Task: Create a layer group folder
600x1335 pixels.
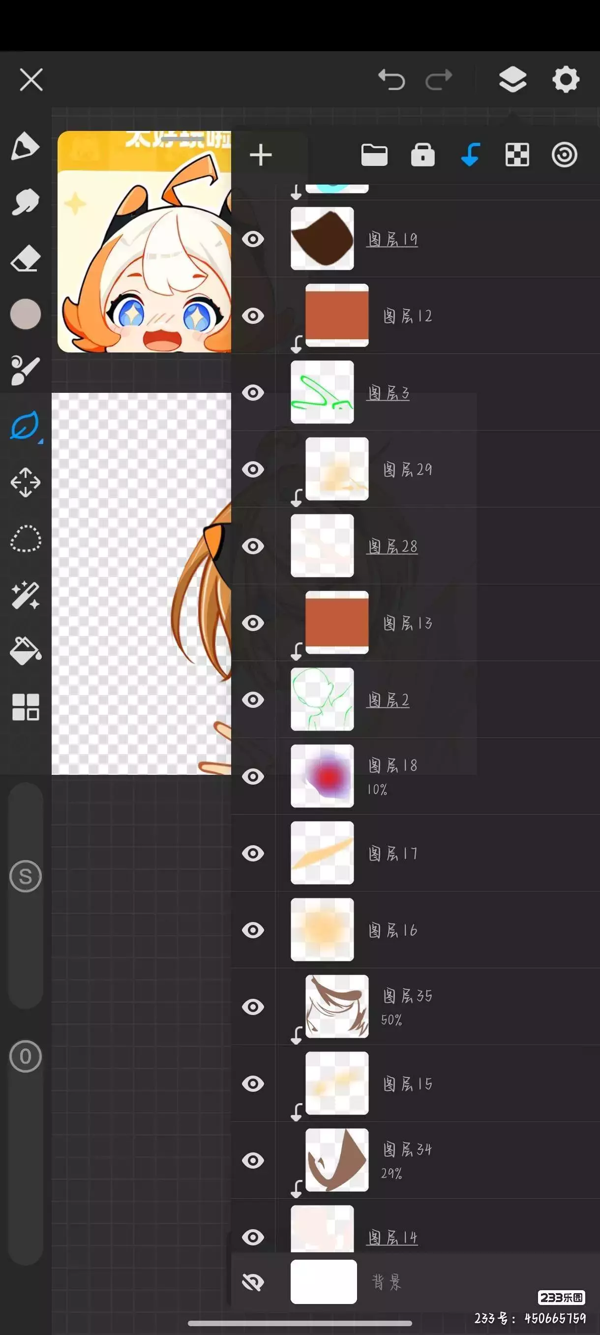Action: (374, 155)
